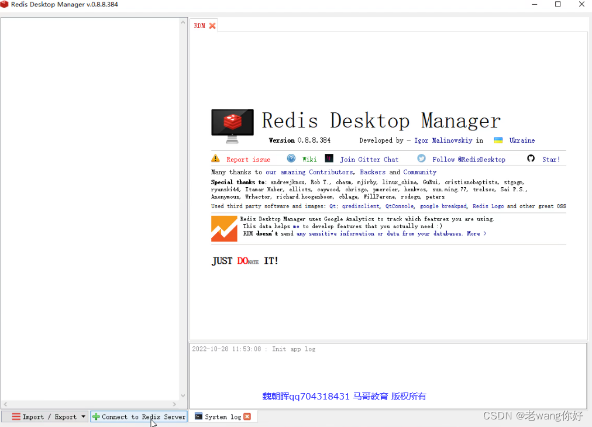Click the Twitter bird icon

pos(421,158)
